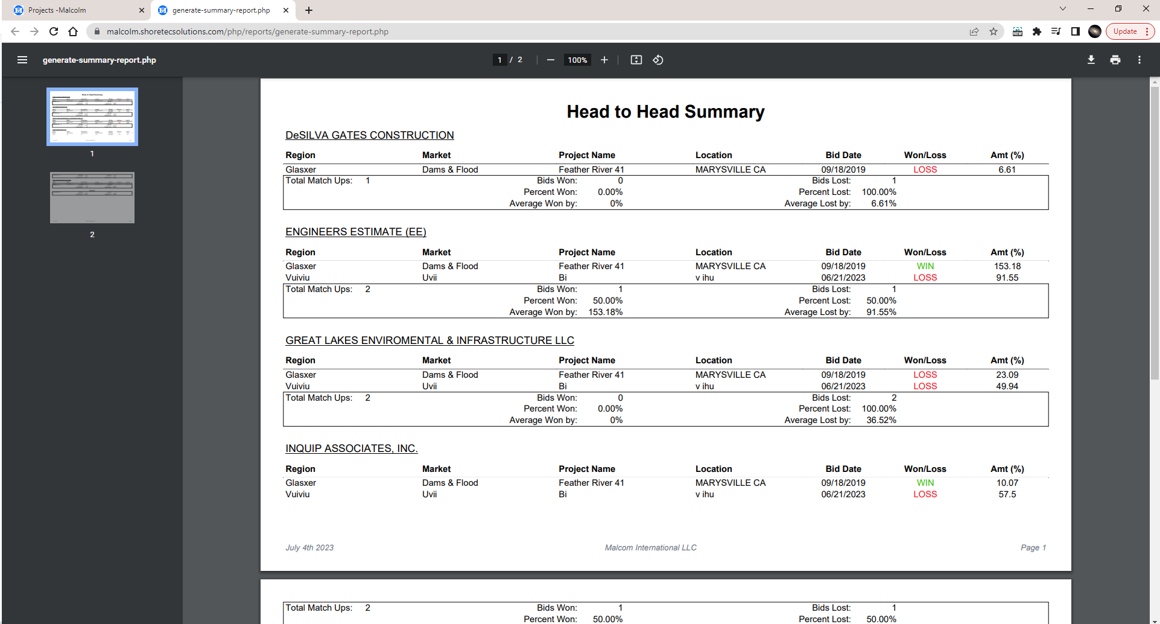Viewport: 1160px width, 624px height.
Task: Click the 57.5 amount value
Action: click(1007, 494)
